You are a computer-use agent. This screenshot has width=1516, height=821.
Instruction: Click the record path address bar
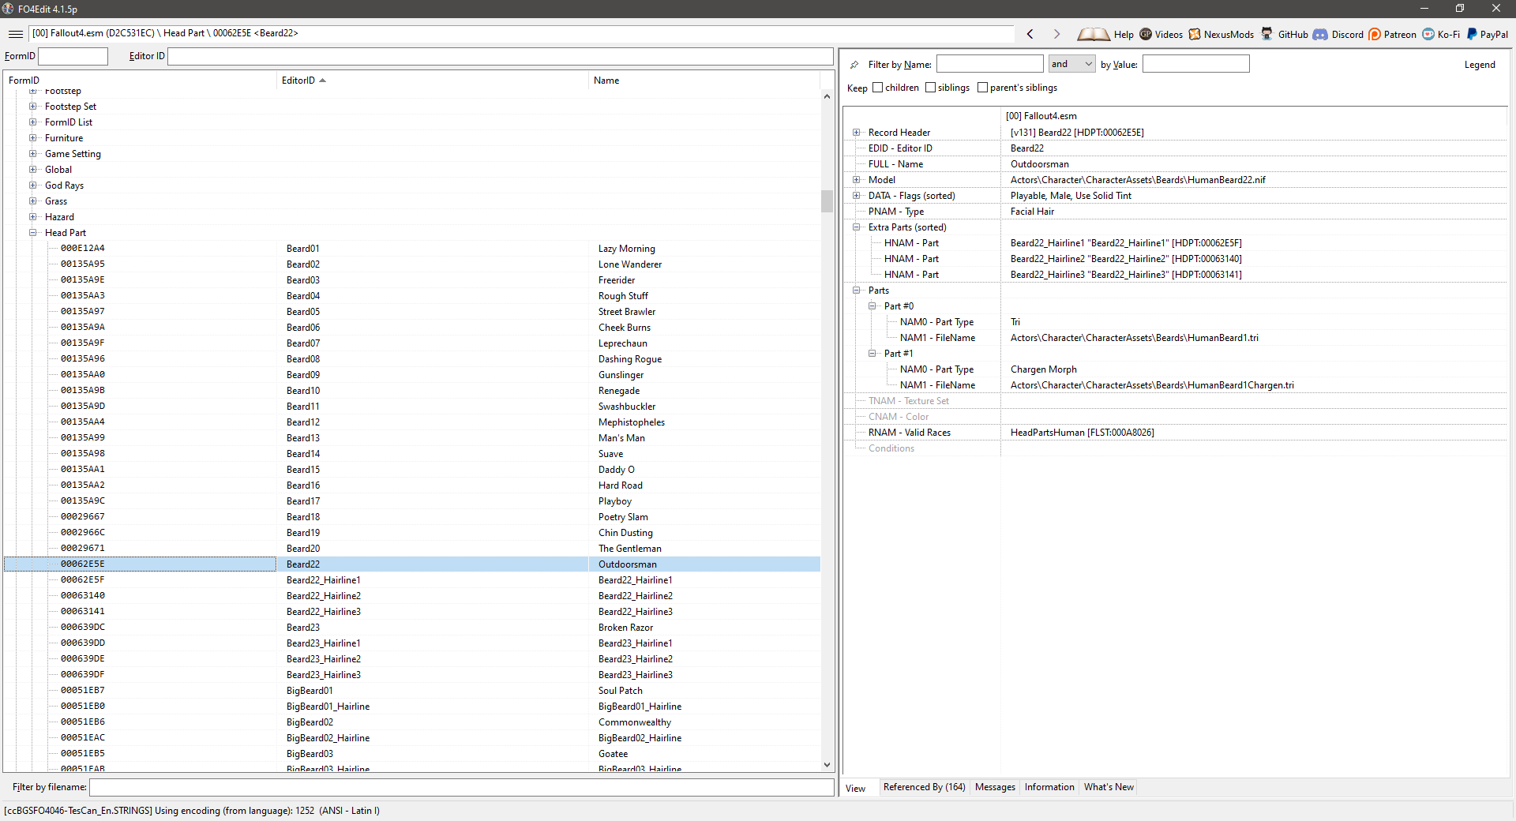tap(521, 33)
